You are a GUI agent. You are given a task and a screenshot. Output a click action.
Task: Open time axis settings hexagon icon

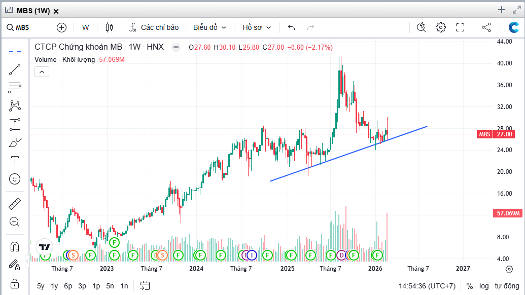(509, 269)
